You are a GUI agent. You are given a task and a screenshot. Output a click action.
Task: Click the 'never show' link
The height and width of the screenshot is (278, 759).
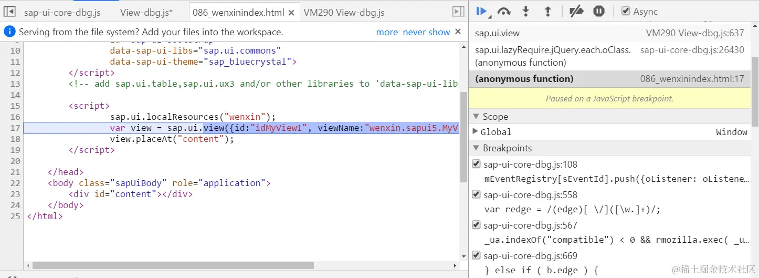coord(426,32)
